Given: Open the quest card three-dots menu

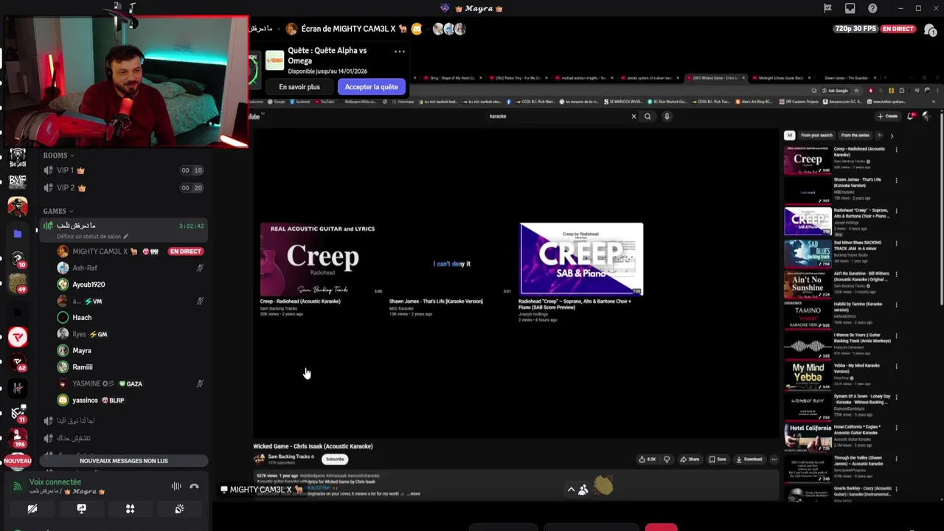Looking at the screenshot, I should [x=399, y=52].
